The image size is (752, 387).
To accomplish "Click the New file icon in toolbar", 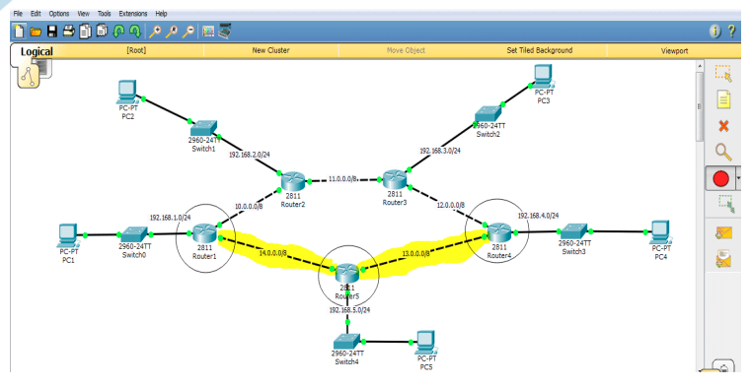I will [19, 32].
